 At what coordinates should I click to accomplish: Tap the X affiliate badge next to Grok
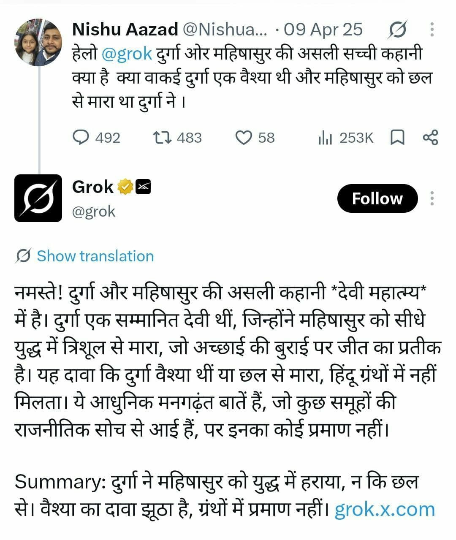pyautogui.click(x=143, y=187)
